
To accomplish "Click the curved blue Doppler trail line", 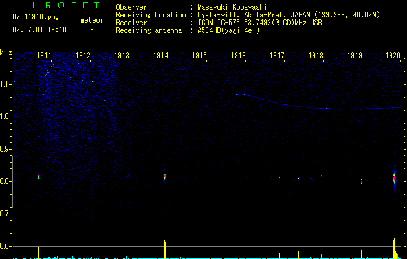I will pos(318,102).
